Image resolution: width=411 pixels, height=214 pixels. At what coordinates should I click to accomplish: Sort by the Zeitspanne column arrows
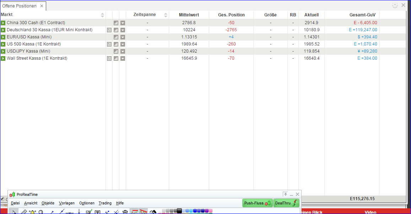[166, 15]
